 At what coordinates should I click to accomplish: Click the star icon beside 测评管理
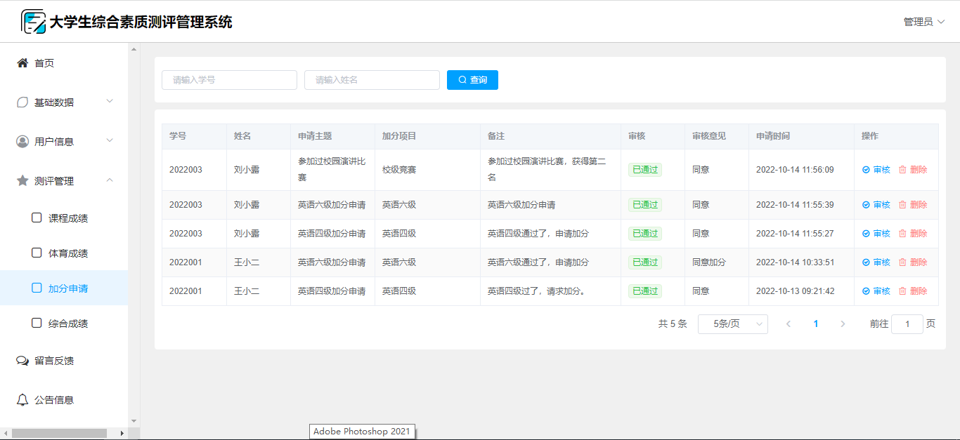point(22,181)
